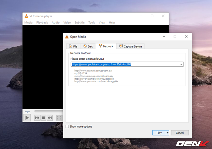The image size is (212, 149).
Task: Minimize the VLC media player window
Action: click(141, 16)
